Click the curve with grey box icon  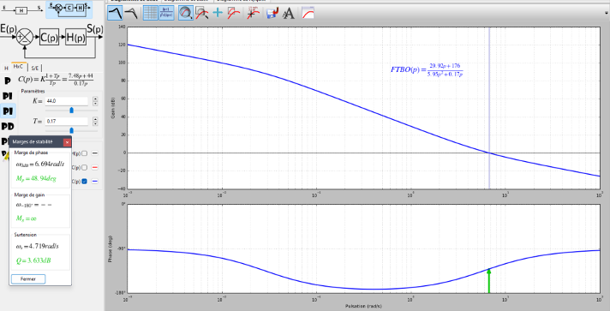tap(233, 13)
